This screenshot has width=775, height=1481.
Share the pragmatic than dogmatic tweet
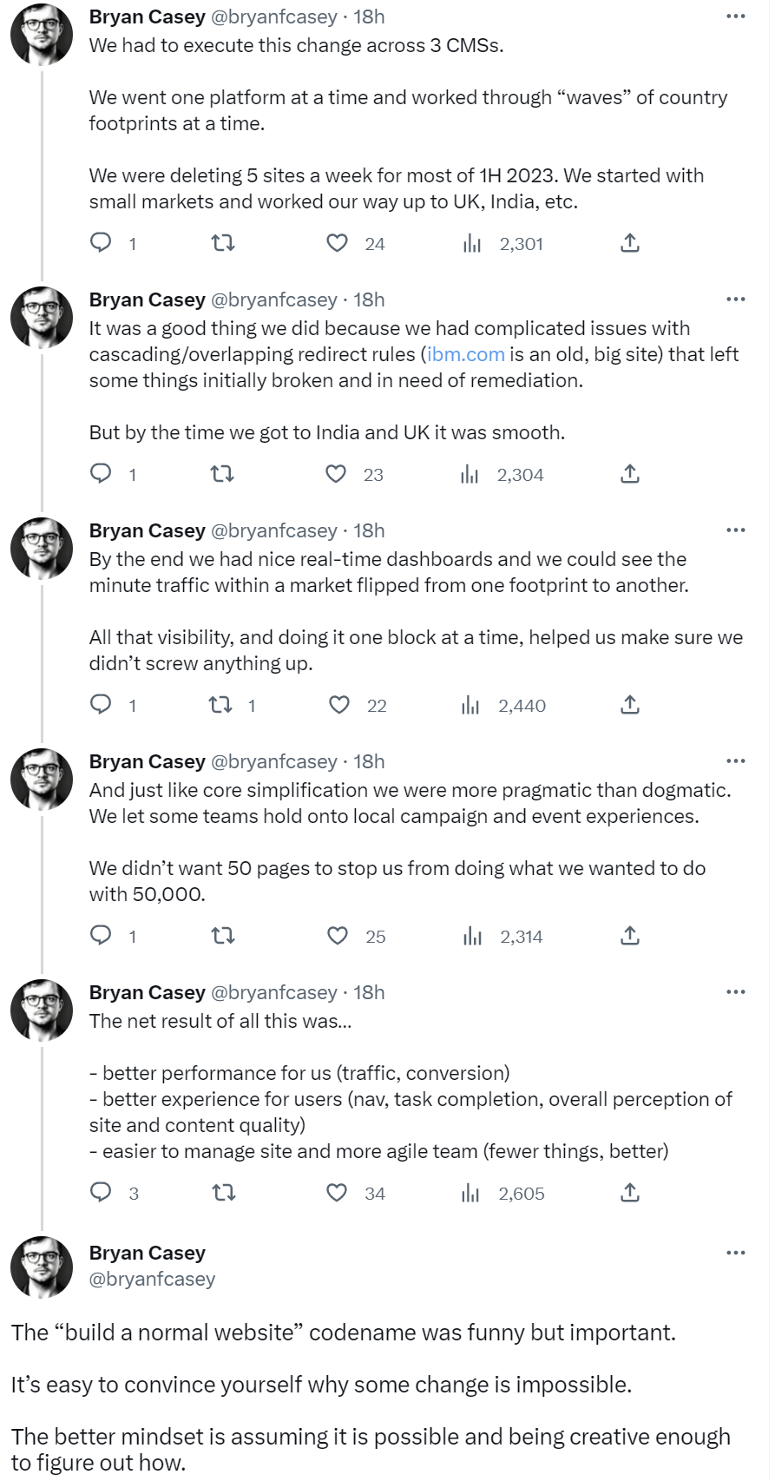click(x=630, y=936)
